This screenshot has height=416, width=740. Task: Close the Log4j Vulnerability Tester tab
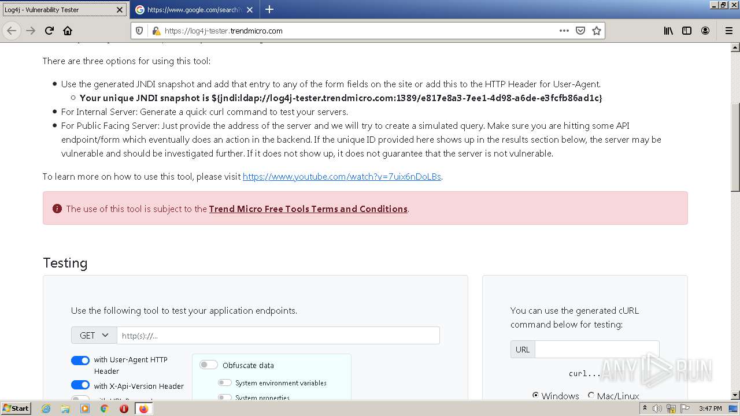click(x=120, y=10)
